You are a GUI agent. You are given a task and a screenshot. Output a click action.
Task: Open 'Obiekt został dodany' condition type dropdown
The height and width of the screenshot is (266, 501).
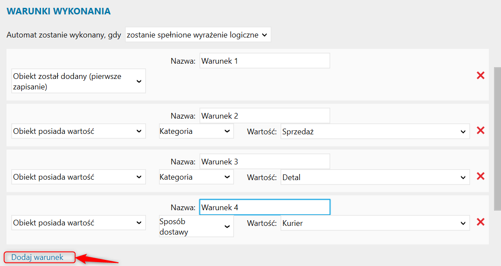78,81
